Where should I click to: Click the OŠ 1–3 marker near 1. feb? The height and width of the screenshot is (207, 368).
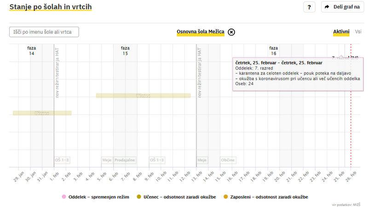(62, 160)
